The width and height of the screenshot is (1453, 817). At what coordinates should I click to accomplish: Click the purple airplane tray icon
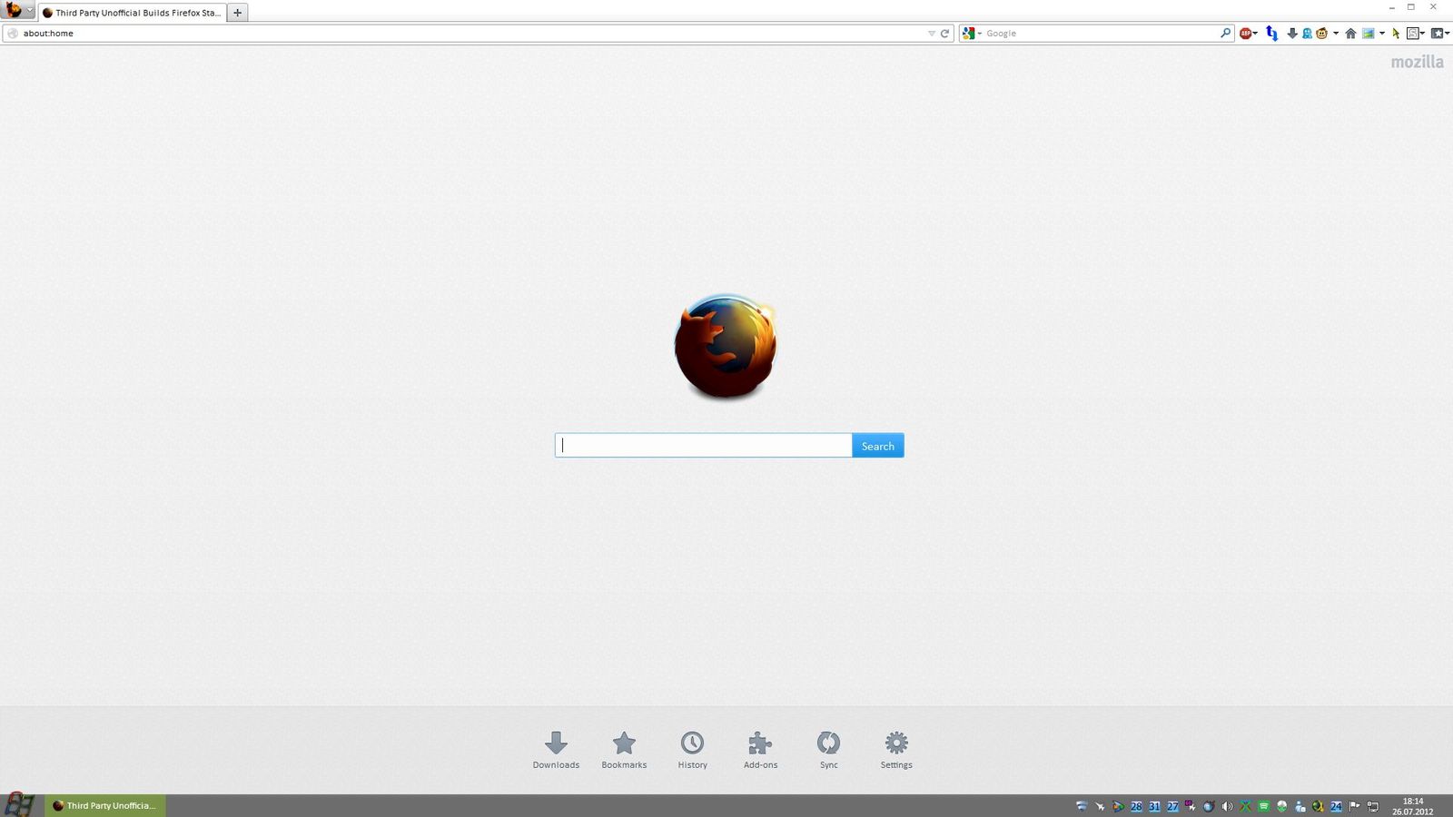[x=1191, y=806]
